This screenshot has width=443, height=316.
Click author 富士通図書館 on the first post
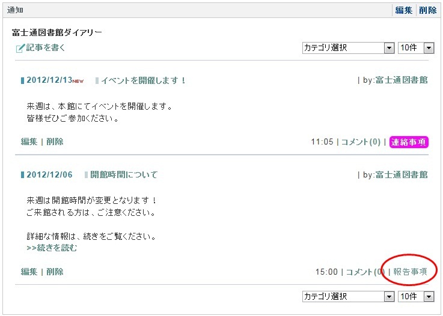[402, 80]
